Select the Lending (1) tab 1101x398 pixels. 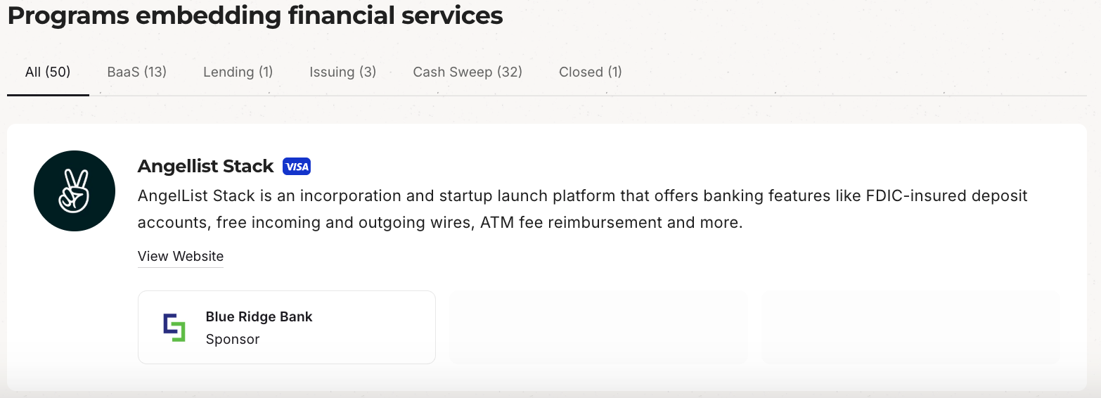(x=238, y=72)
